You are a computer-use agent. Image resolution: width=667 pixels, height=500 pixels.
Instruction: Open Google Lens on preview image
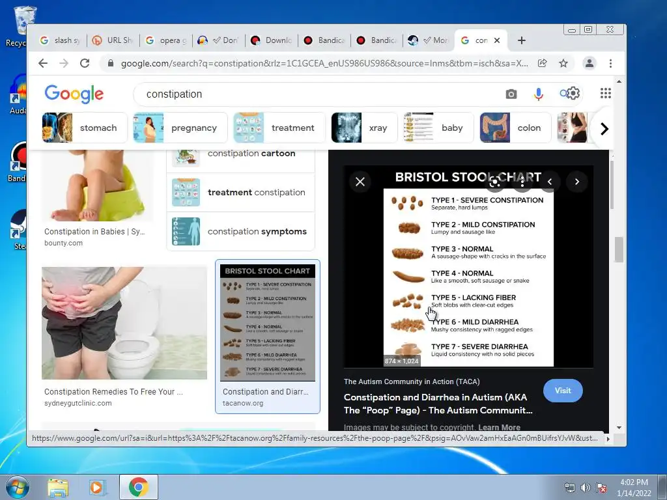[x=495, y=182]
